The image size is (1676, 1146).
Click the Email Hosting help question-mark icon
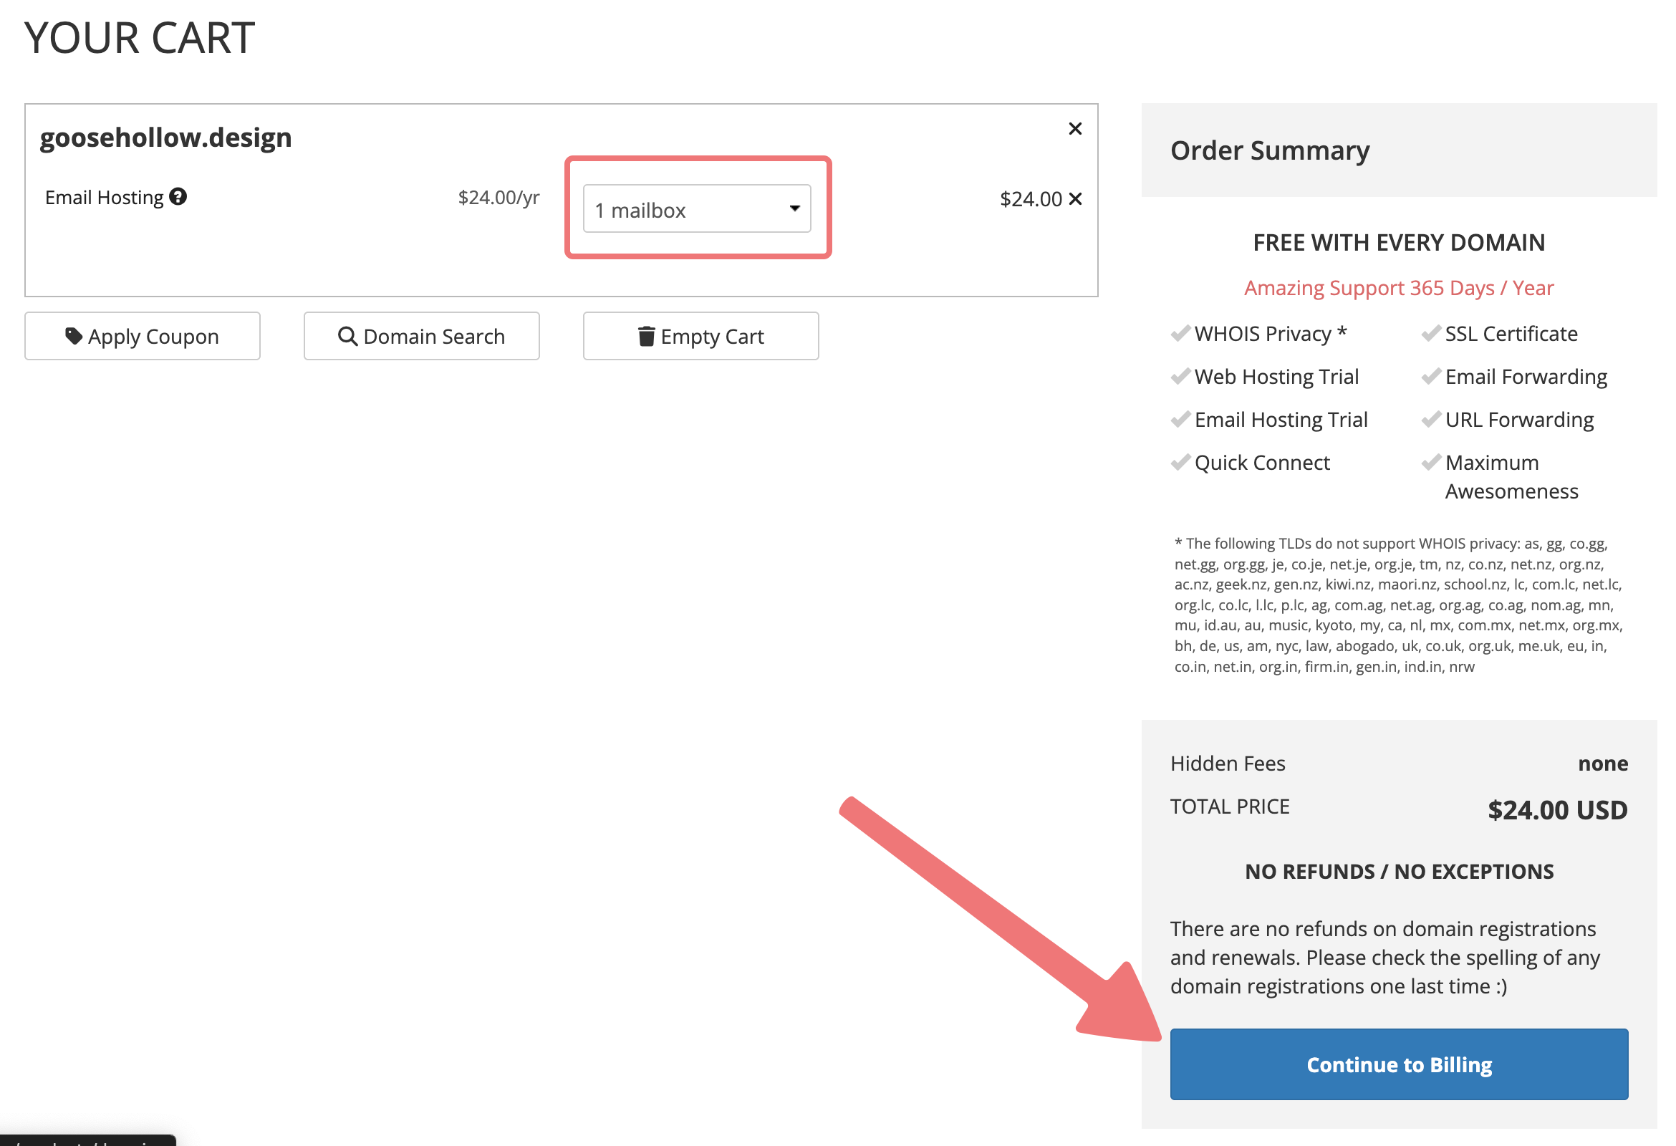click(178, 197)
